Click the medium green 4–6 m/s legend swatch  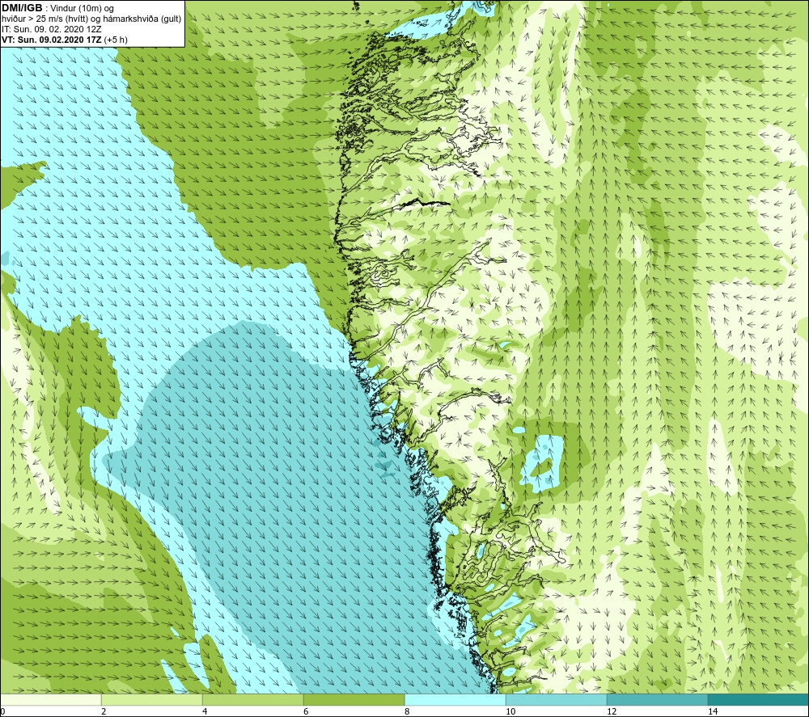pyautogui.click(x=252, y=700)
